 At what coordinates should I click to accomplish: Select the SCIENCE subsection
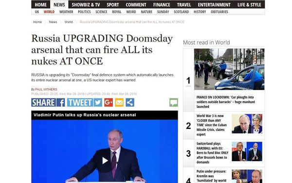tap(101, 12)
